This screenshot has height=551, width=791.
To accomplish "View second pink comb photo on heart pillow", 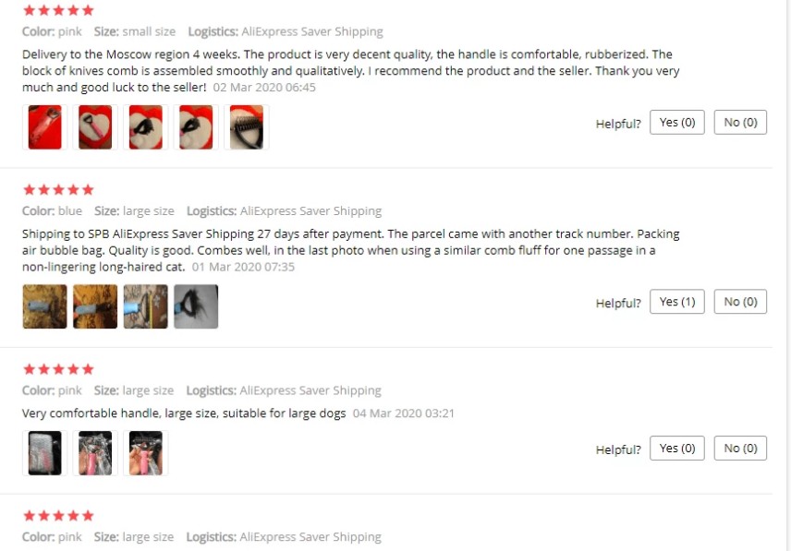I will tap(95, 127).
